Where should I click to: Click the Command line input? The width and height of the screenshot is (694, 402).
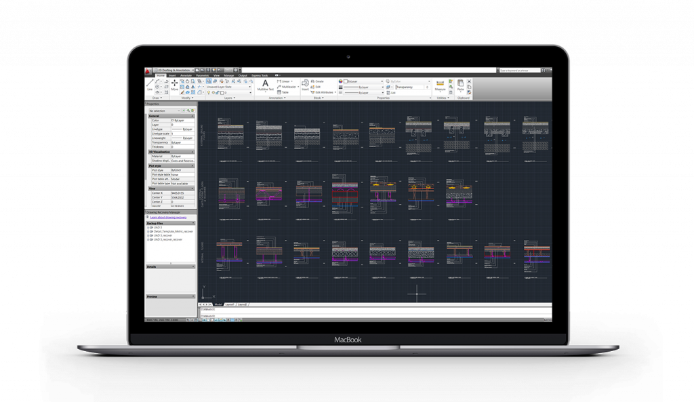click(376, 316)
